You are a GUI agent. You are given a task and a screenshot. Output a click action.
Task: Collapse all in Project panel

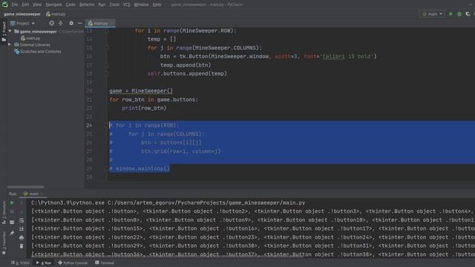pos(61,23)
